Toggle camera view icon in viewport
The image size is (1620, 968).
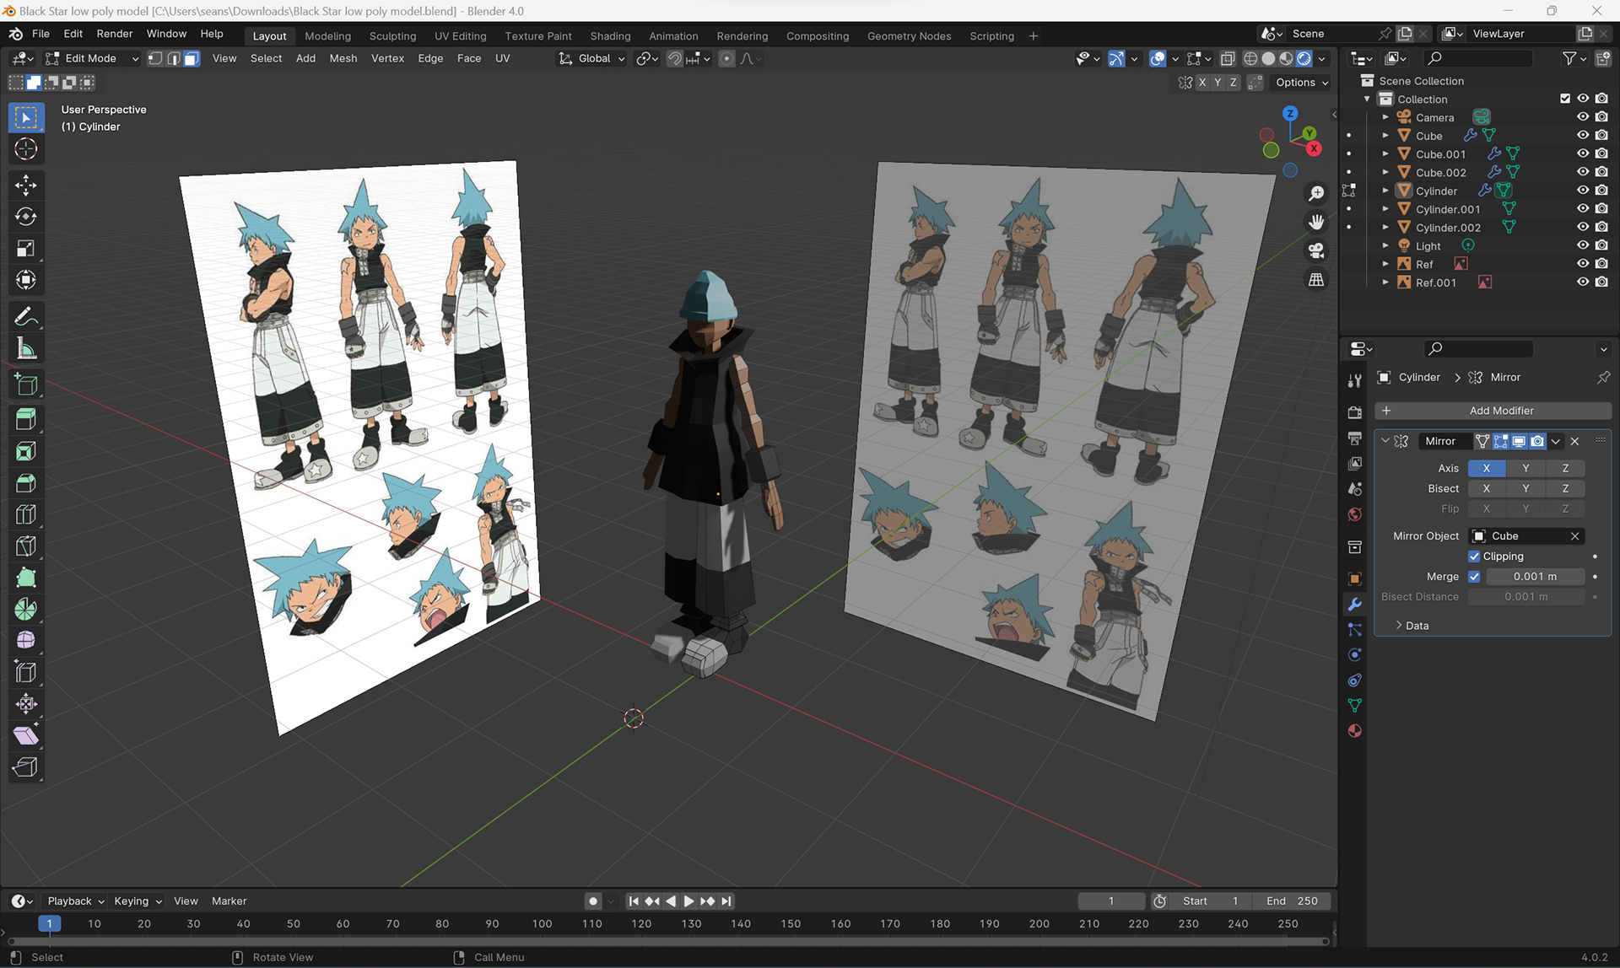pyautogui.click(x=1316, y=251)
